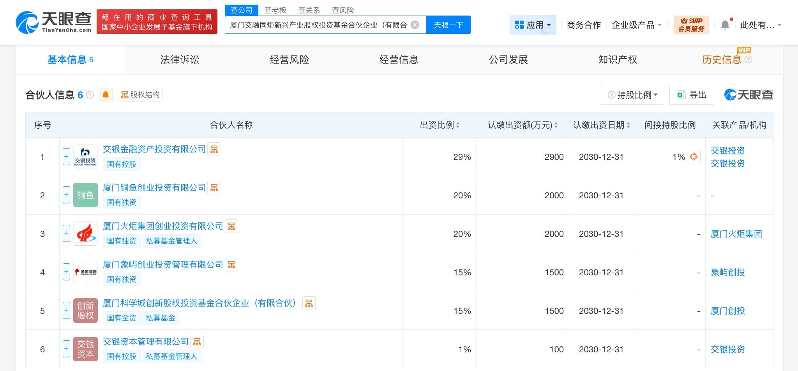Click the company search input field
This screenshot has width=798, height=371.
pos(318,25)
